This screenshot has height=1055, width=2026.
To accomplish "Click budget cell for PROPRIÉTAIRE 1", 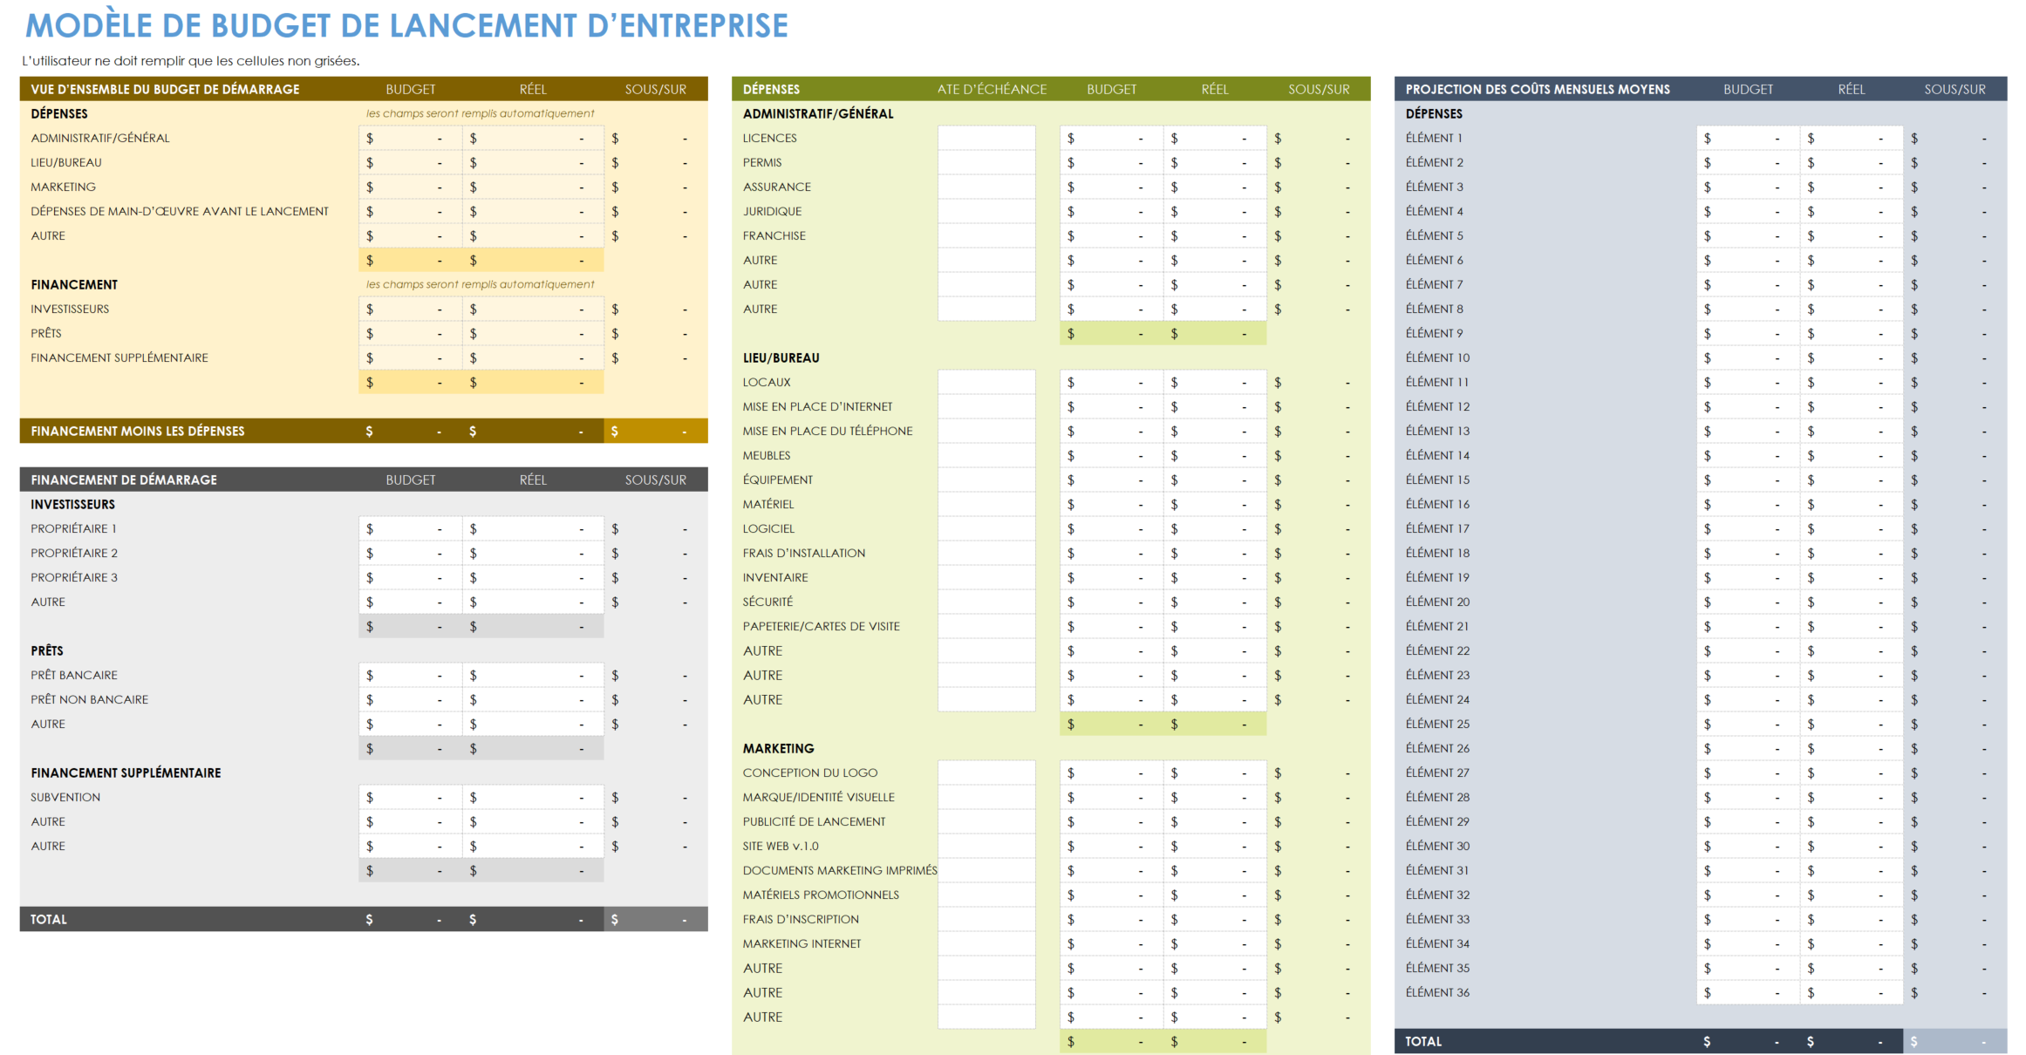I will pos(410,528).
